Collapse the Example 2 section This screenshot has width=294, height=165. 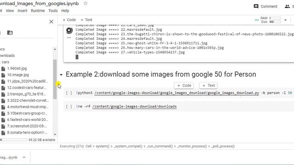(x=61, y=75)
